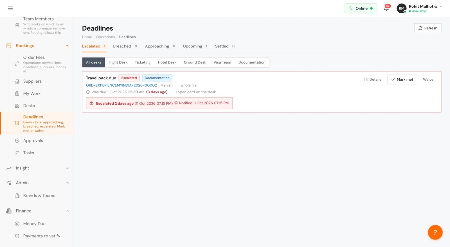Click the Operations breadcrumb
This screenshot has width=450, height=247.
click(x=105, y=37)
